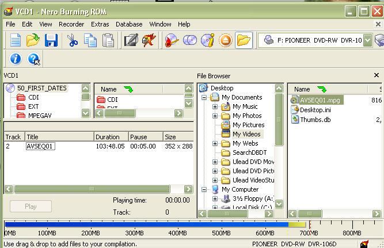The image size is (384, 248).
Task: Collapse the My Computer tree node
Action: click(204, 189)
